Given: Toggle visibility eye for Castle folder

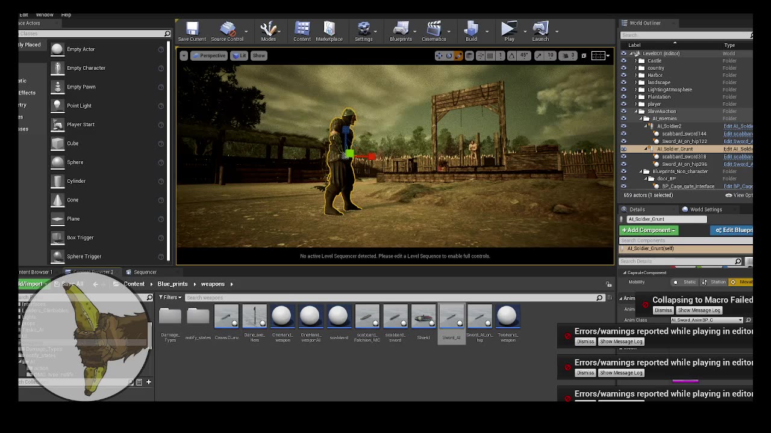Looking at the screenshot, I should [623, 61].
